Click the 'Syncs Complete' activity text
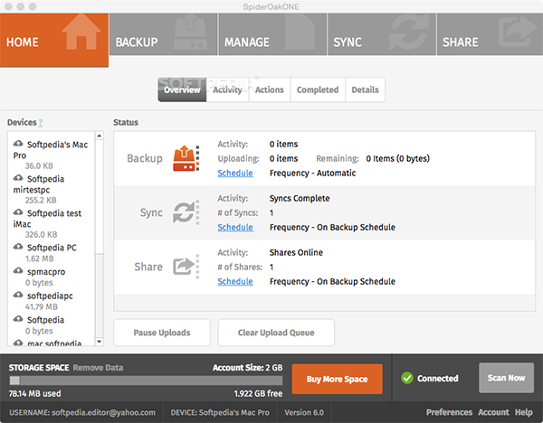 (300, 199)
